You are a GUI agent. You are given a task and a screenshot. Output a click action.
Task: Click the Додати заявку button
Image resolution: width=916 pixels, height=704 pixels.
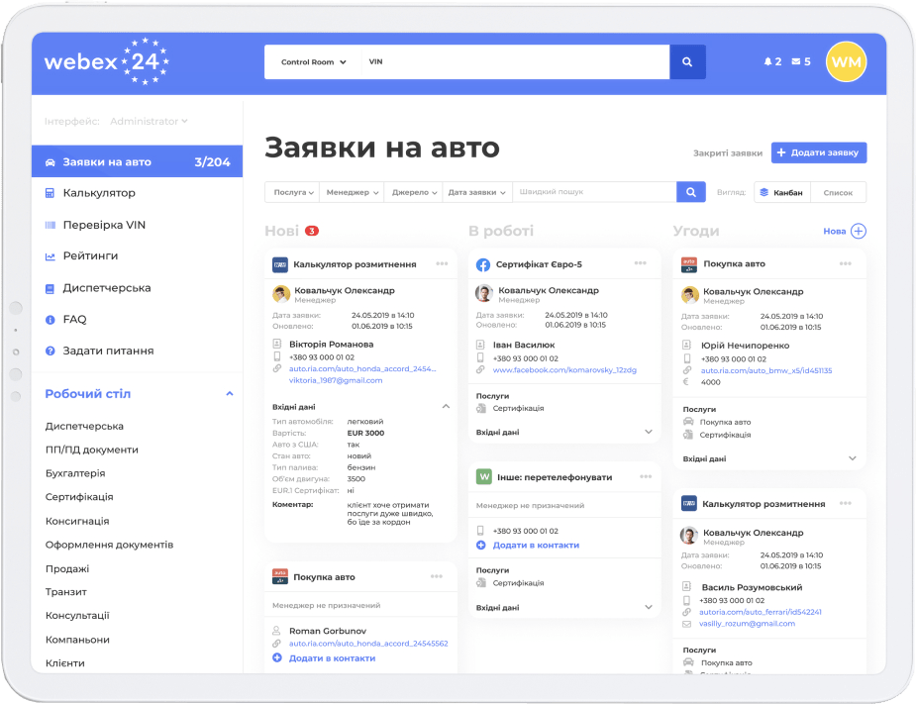(x=819, y=152)
